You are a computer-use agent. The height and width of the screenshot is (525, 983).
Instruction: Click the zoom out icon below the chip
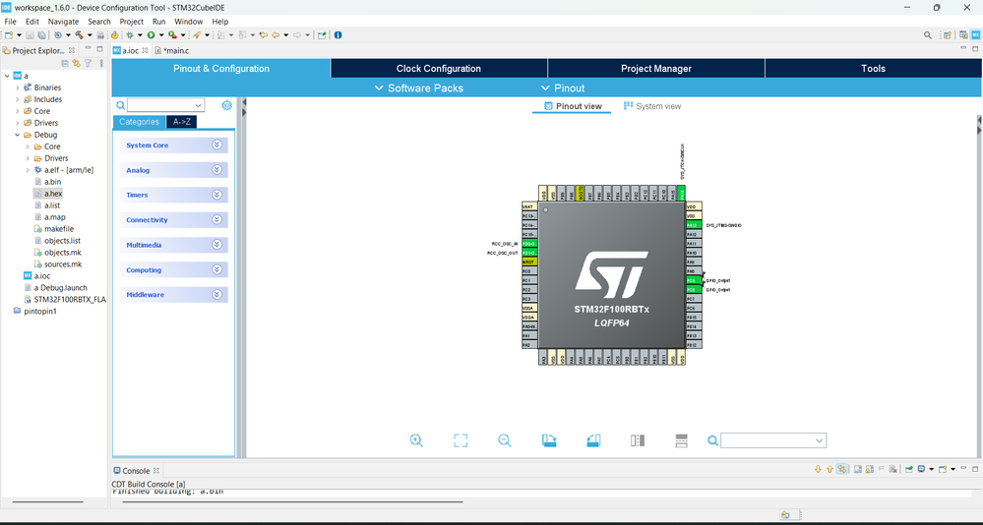click(x=505, y=441)
